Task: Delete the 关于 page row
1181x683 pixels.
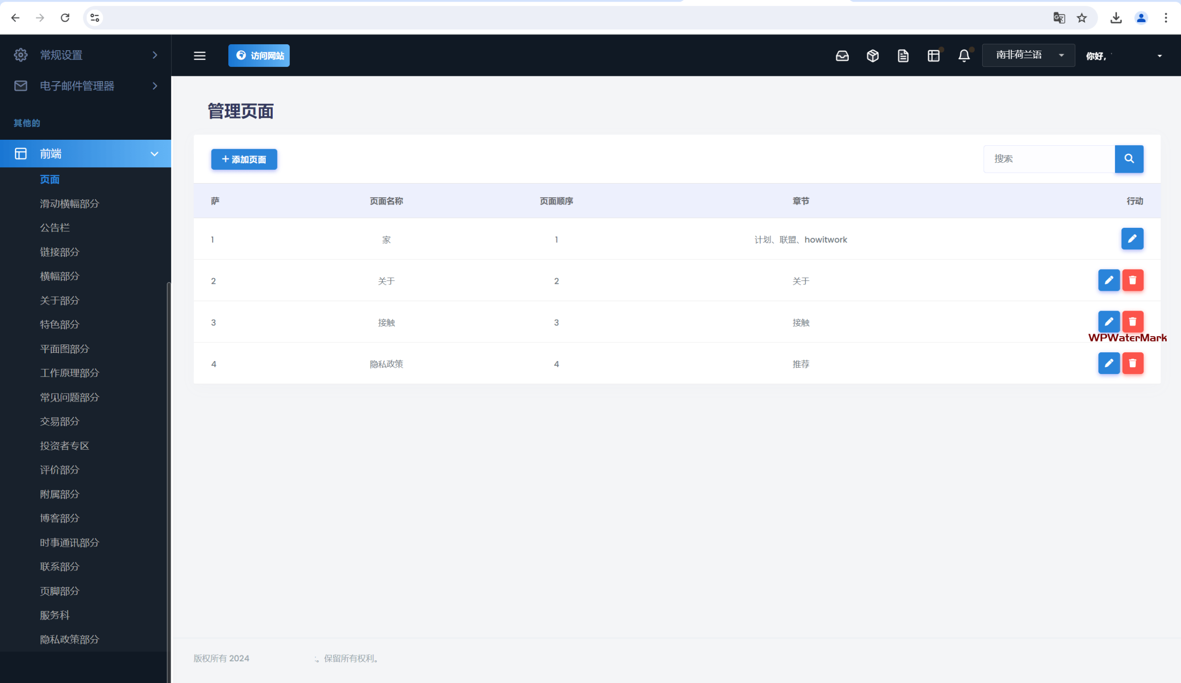Action: click(1132, 280)
